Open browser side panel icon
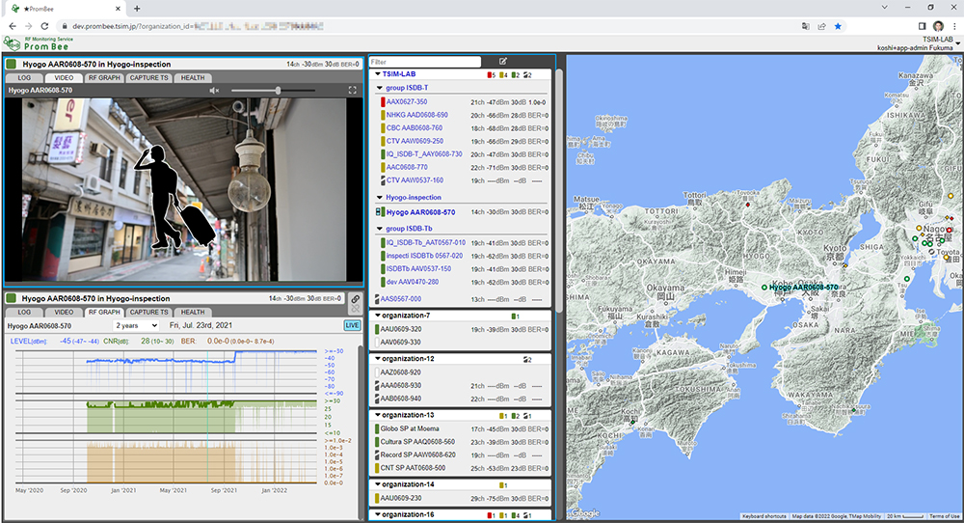Screen dimensions: 964x523 922,26
